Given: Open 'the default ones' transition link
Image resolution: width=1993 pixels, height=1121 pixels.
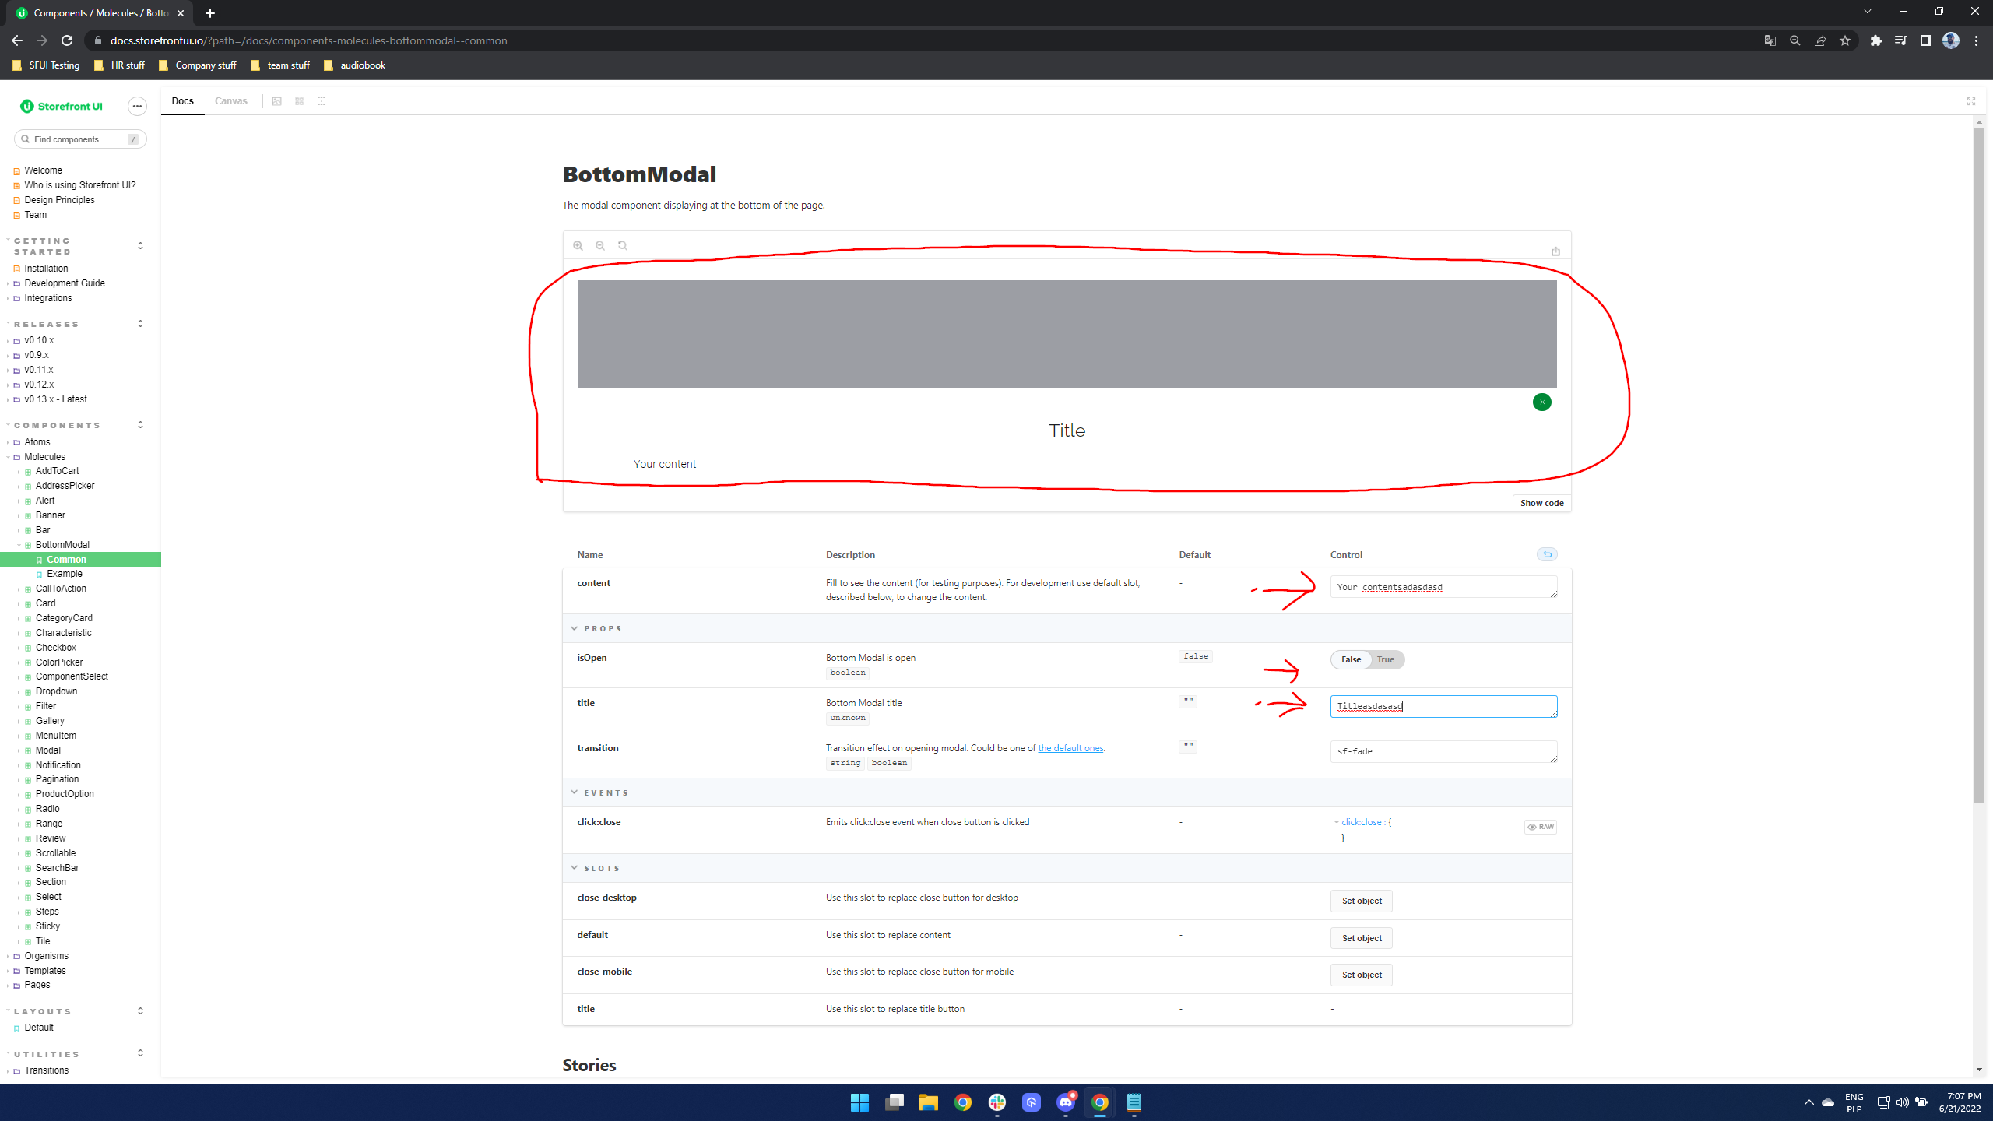Looking at the screenshot, I should coord(1070,748).
